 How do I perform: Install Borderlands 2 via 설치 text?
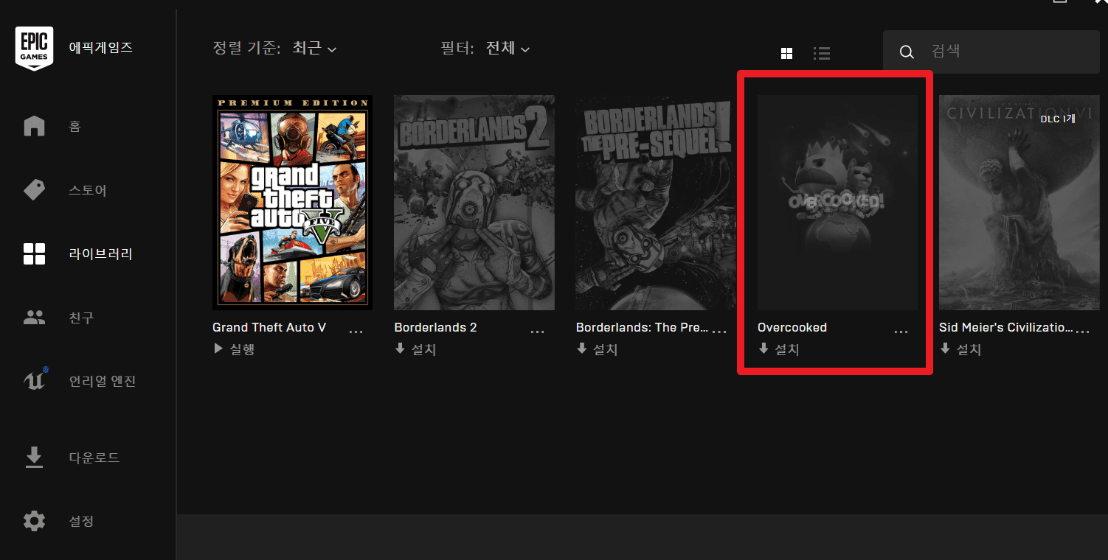click(x=423, y=349)
